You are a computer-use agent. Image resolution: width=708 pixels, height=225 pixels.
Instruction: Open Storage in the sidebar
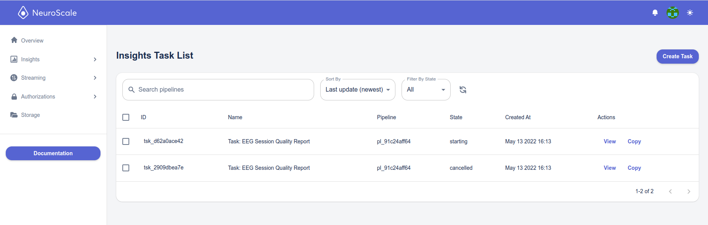click(30, 115)
